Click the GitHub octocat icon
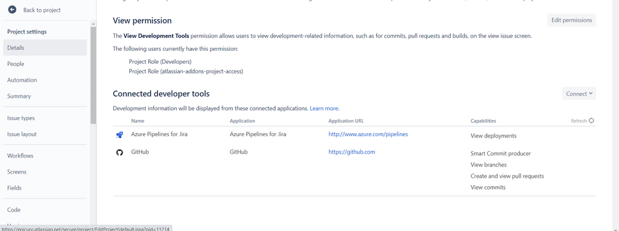The height and width of the screenshot is (231, 619). [119, 152]
